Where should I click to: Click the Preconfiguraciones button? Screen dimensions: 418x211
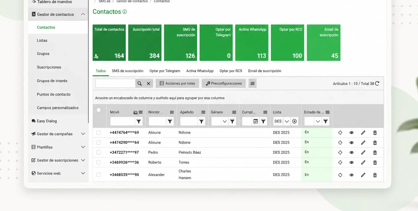pyautogui.click(x=224, y=84)
